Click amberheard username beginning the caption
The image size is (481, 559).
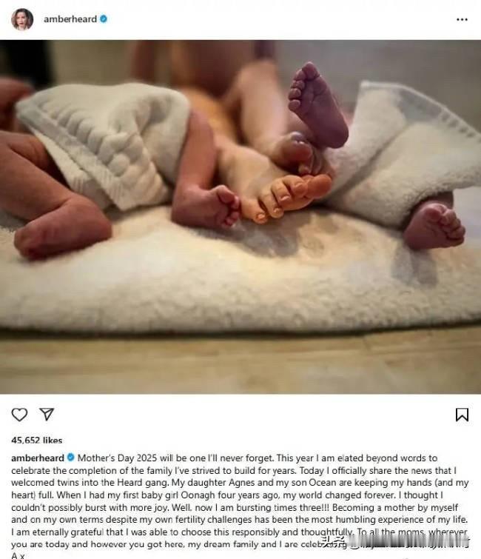coord(38,458)
